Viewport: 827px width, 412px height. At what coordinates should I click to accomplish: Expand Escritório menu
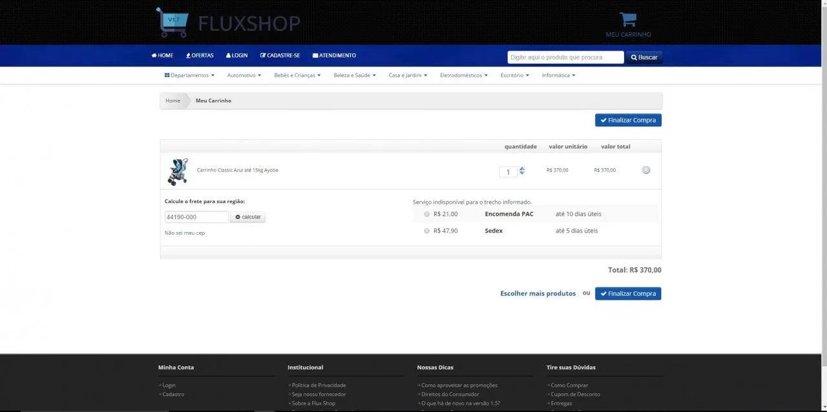coord(514,75)
